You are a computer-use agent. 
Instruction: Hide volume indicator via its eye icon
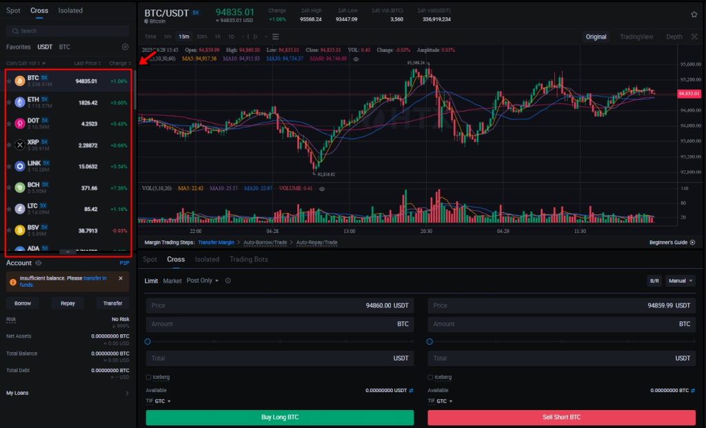coord(321,189)
